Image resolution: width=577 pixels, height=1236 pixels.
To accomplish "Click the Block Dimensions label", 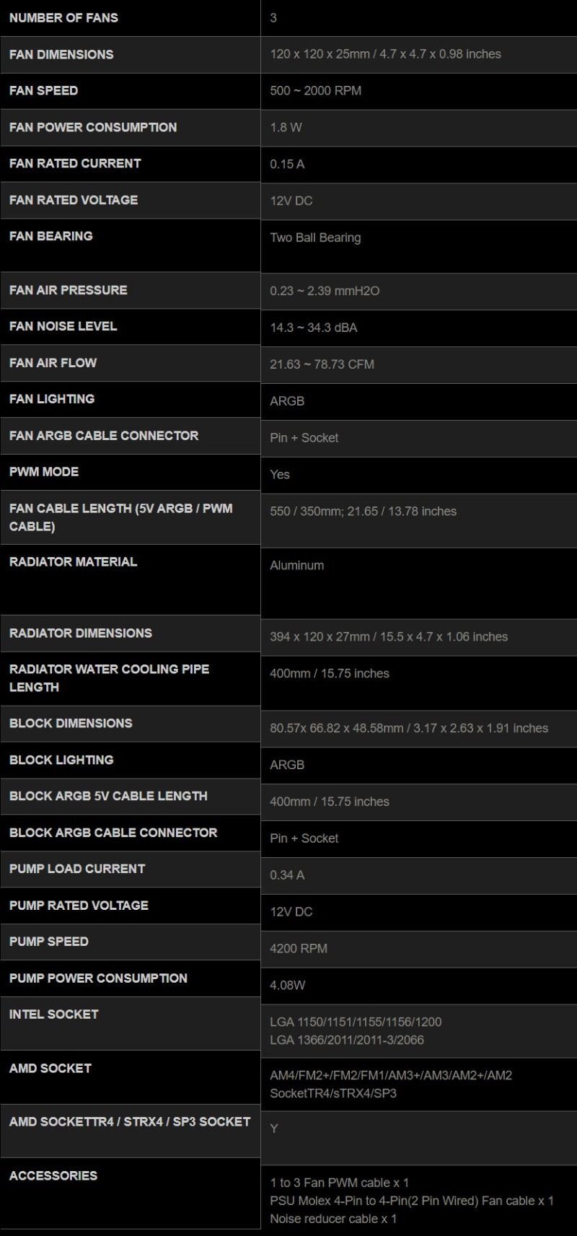I will (x=71, y=724).
